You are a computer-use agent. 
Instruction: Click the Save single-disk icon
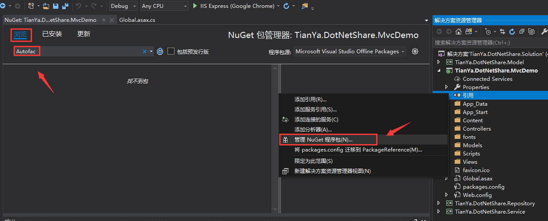point(56,6)
